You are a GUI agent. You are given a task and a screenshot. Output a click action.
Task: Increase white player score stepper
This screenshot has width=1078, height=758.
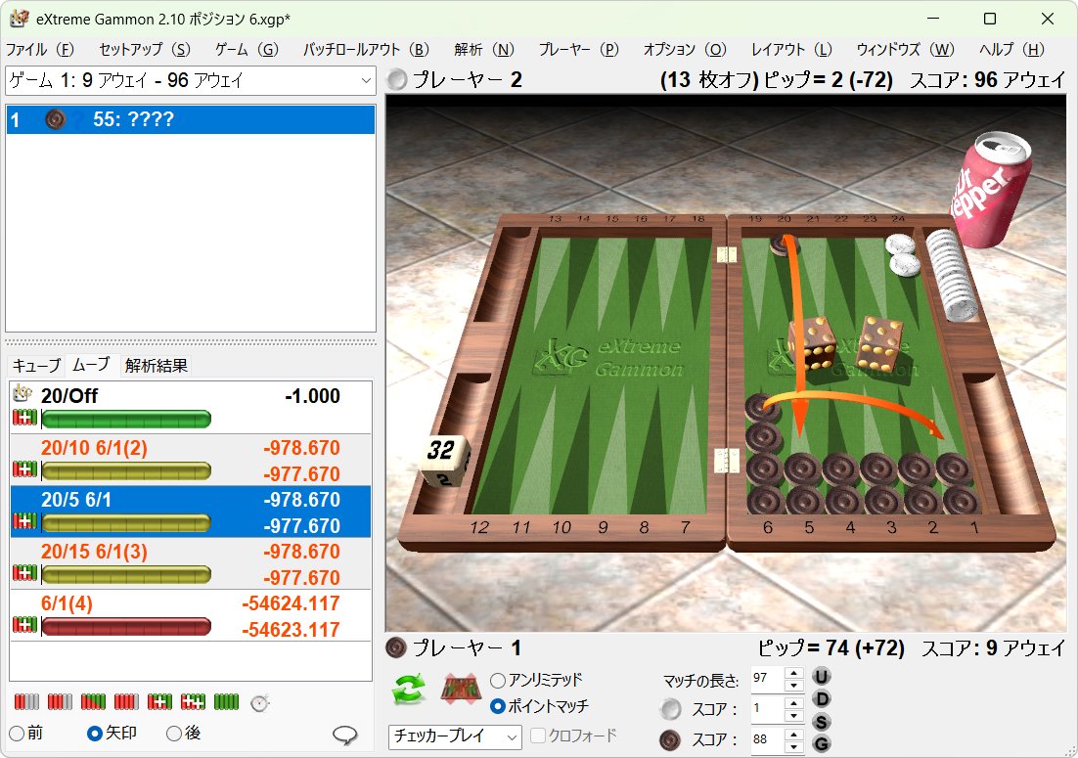click(x=794, y=703)
